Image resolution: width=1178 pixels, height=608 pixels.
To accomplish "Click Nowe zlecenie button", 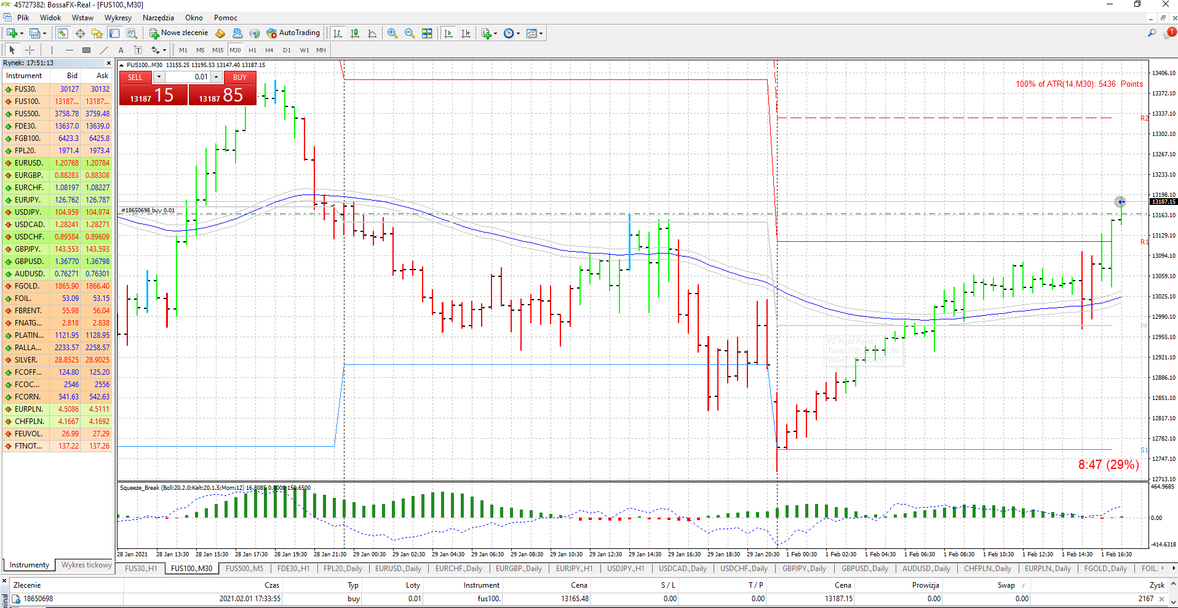I will [179, 33].
